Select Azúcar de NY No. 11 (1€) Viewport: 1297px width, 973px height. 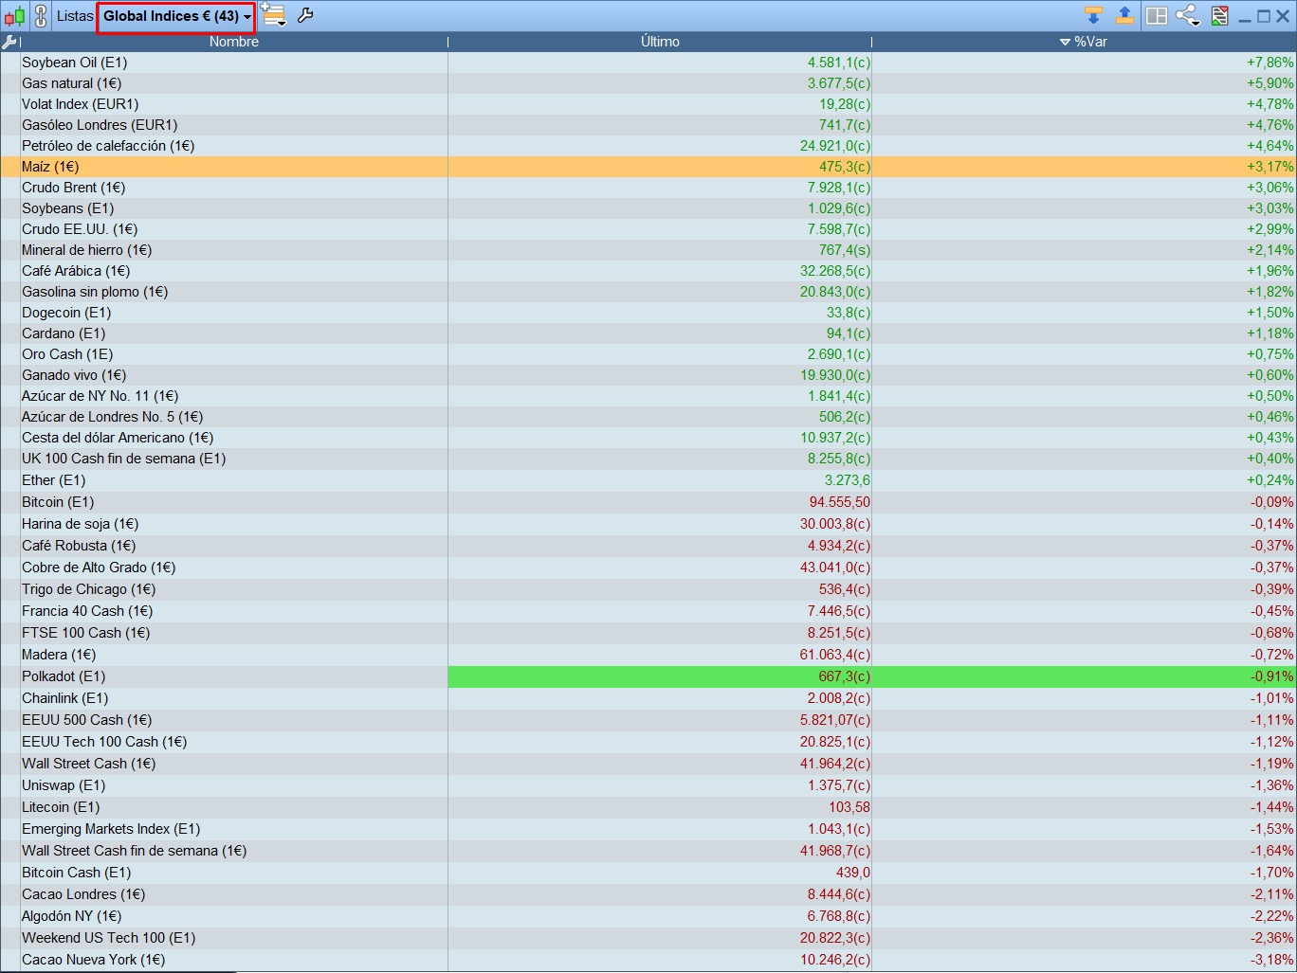[x=100, y=396]
